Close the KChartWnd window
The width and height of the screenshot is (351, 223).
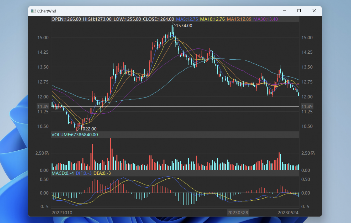coord(314,11)
